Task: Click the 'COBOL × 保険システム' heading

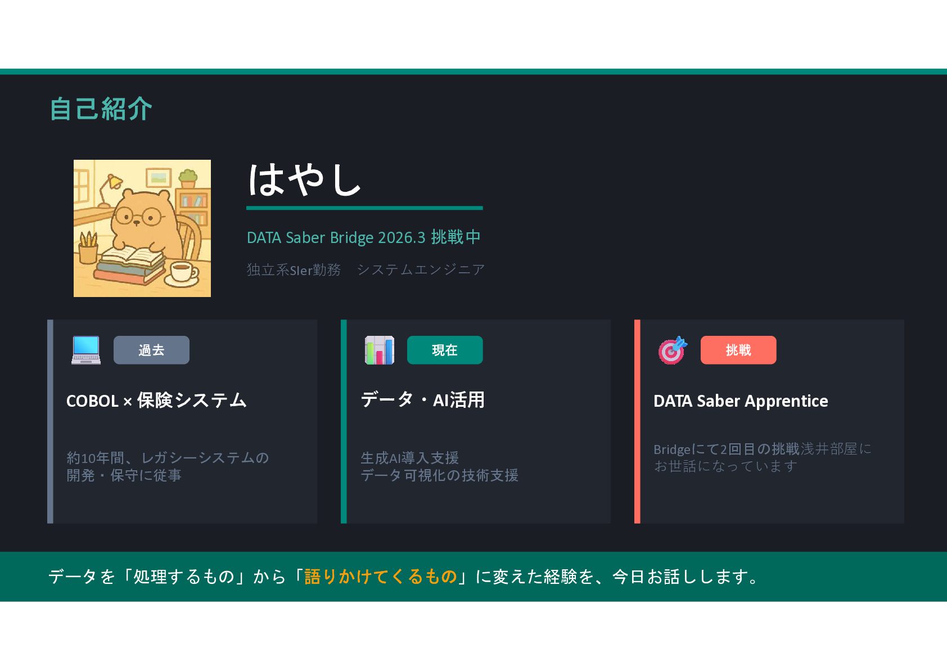Action: coord(156,401)
